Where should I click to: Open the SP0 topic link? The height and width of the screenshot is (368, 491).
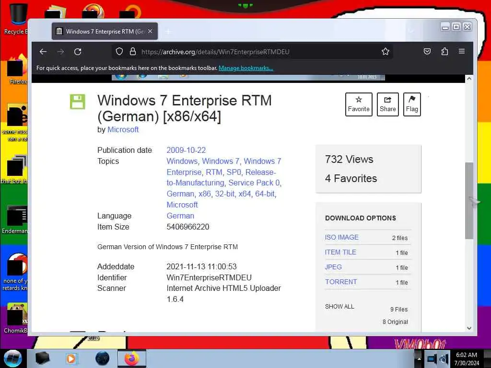pos(234,172)
